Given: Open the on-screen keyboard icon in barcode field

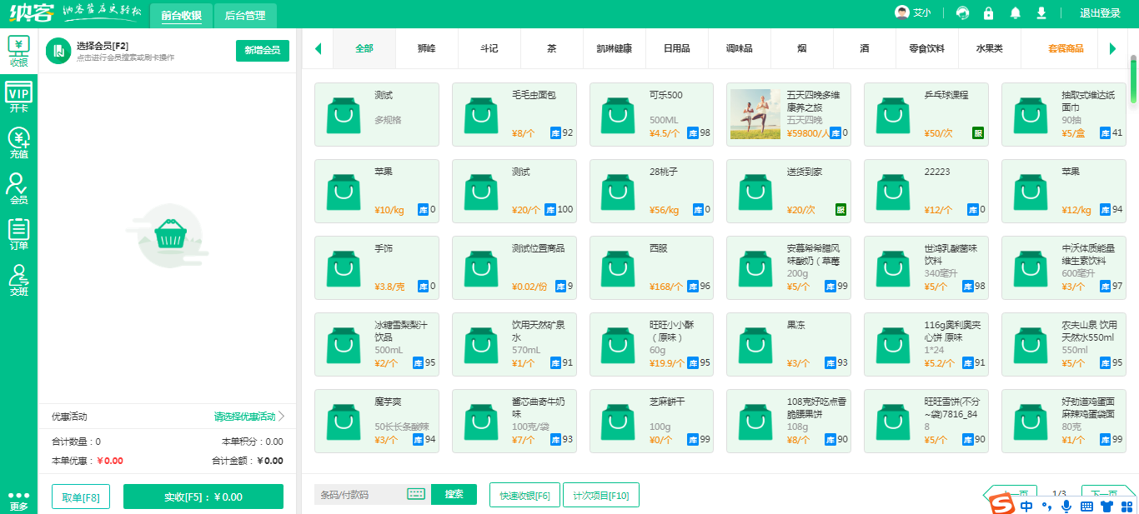Looking at the screenshot, I should pyautogui.click(x=416, y=494).
